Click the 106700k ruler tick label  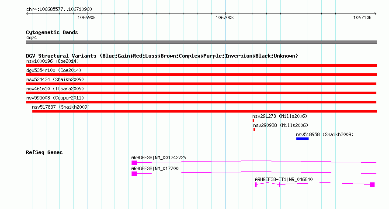(x=225, y=18)
